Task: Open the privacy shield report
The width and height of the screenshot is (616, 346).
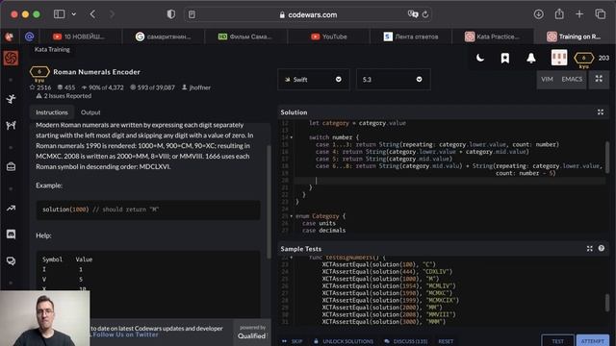Action: coord(171,14)
